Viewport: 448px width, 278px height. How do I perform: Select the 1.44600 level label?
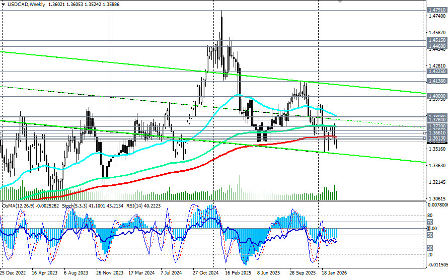tap(437, 46)
